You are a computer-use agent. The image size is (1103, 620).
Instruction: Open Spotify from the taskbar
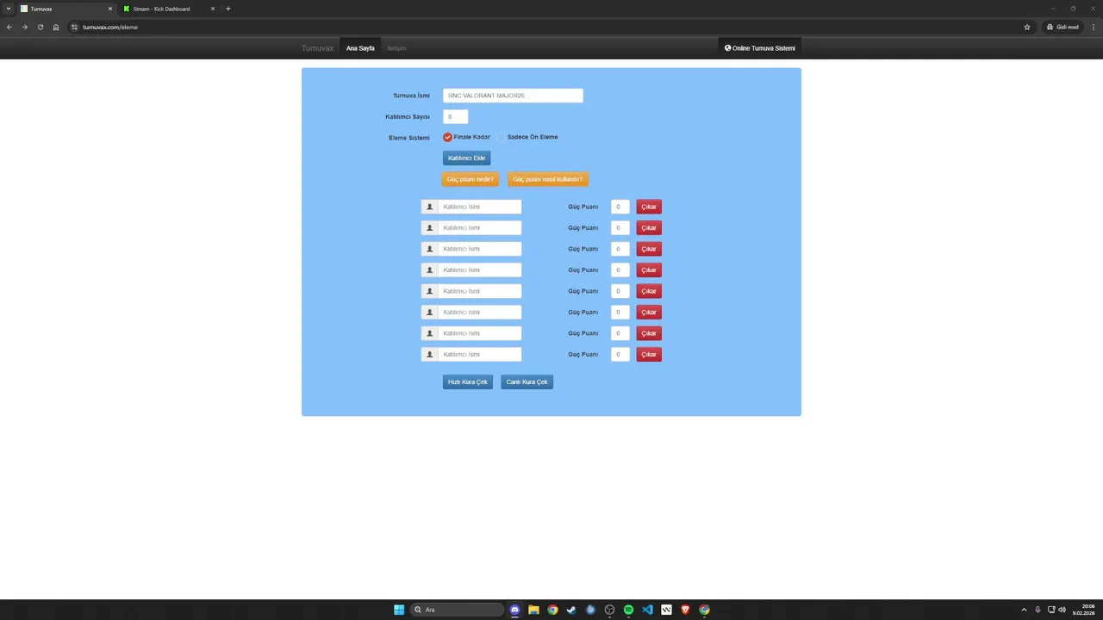[x=628, y=610]
